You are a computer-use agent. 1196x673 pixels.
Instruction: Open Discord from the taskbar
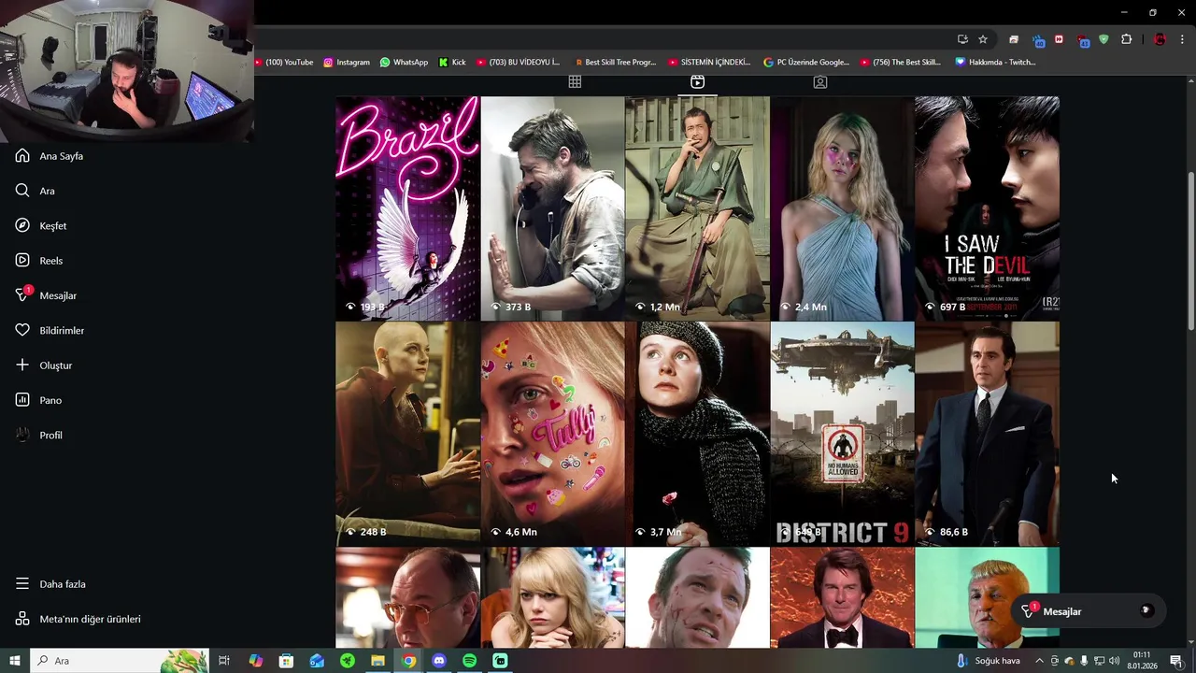point(439,661)
